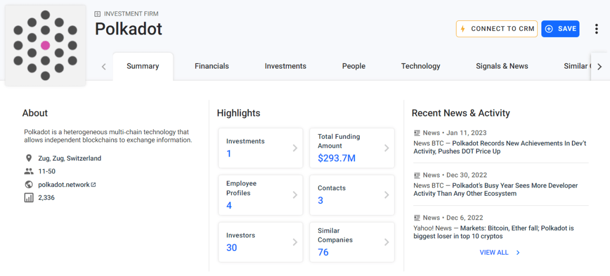Screen dimensions: 610x276
Task: Click the 76 similar companies count
Action: point(323,252)
